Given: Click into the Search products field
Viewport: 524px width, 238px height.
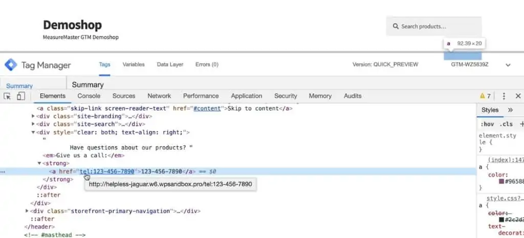Looking at the screenshot, I should (x=434, y=27).
